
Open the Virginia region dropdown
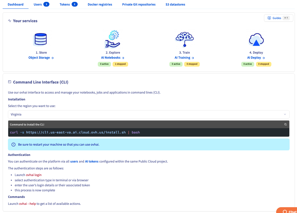pyautogui.click(x=149, y=114)
